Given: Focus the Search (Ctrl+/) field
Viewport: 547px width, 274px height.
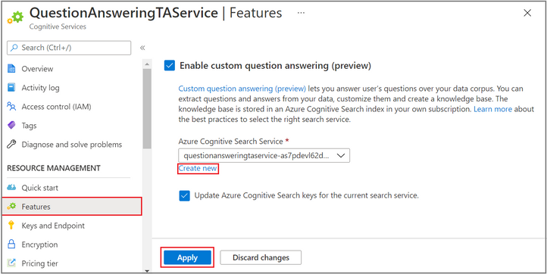Looking at the screenshot, I should [x=69, y=48].
